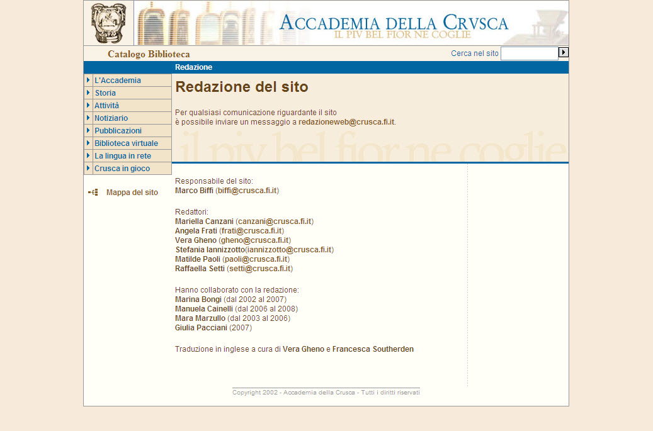Expand the arrow next to Storia
The image size is (653, 431).
[88, 92]
